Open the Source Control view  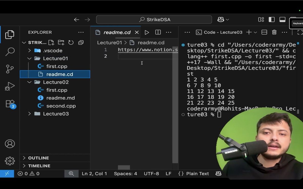click(x=10, y=69)
